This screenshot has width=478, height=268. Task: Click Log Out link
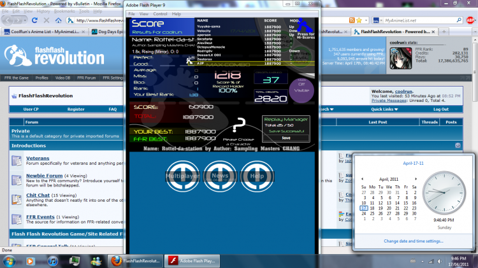click(x=441, y=109)
